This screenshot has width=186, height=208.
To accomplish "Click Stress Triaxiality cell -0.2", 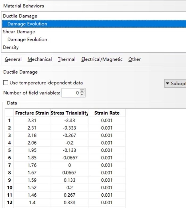I will click(x=69, y=143).
